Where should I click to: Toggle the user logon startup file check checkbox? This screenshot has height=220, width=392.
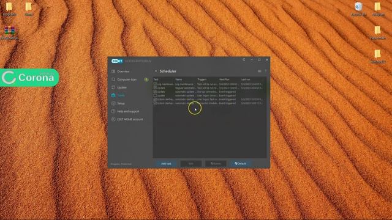155,99
